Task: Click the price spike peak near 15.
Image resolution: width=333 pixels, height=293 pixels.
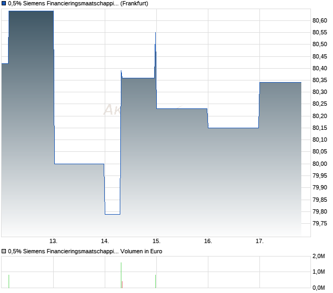Action: point(155,33)
